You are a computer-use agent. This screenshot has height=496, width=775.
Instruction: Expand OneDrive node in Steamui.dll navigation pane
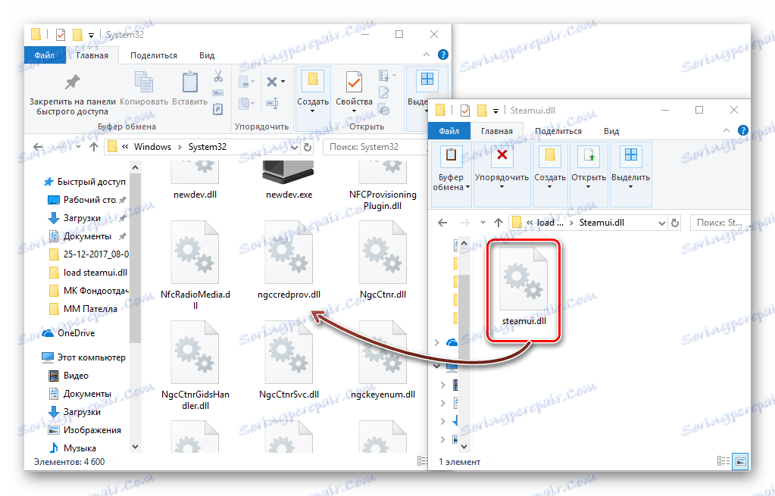[436, 342]
